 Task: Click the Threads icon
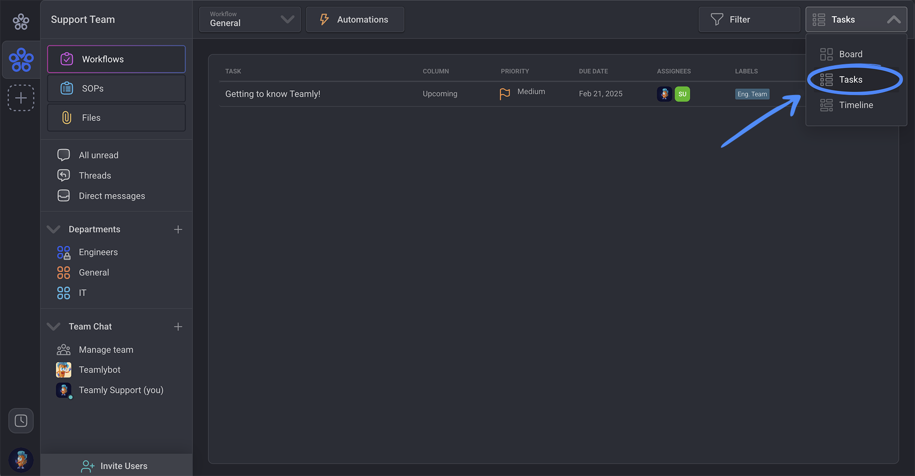(x=63, y=176)
